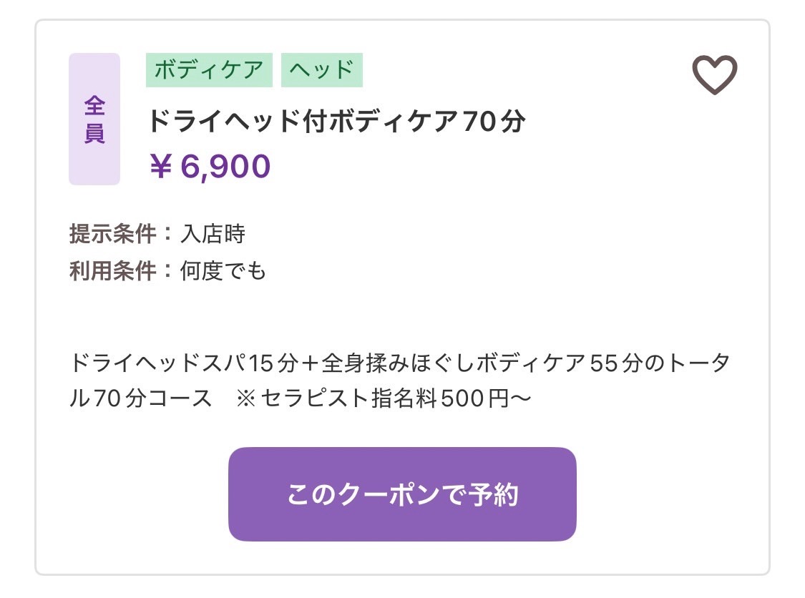Open the ドライヘッド付ボディケア70分 coupon title
The height and width of the screenshot is (598, 805).
pyautogui.click(x=337, y=122)
